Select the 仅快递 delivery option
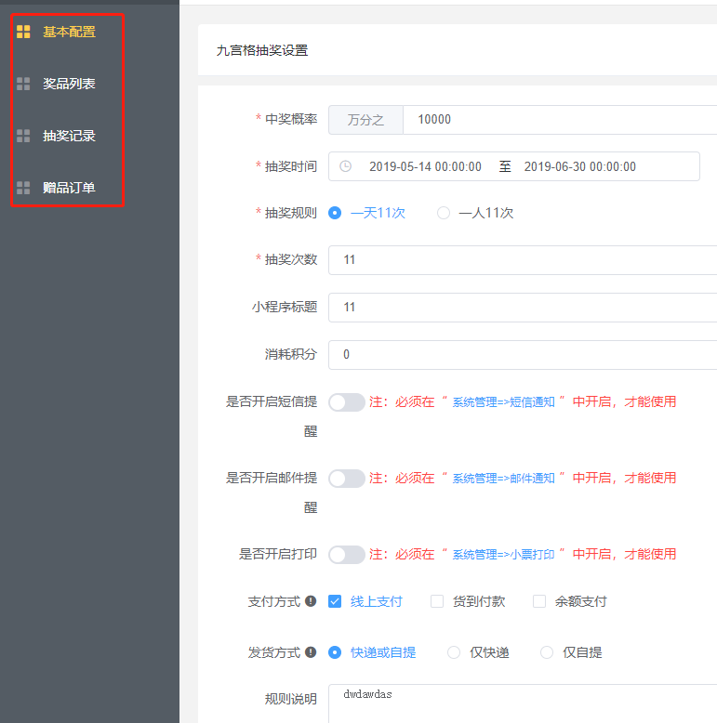717x723 pixels. pos(454,652)
